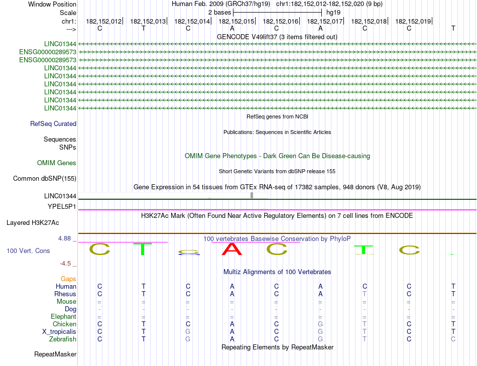Click the 100 Vert. Cons label
477x366 pixels.
[x=28, y=251]
